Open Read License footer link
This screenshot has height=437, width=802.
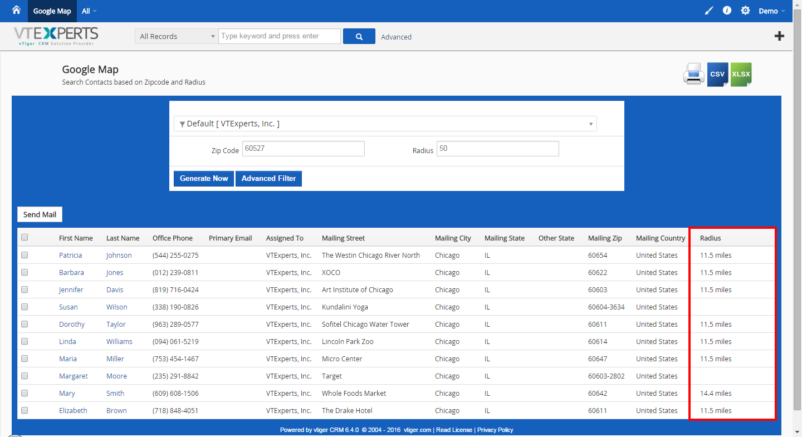point(454,430)
